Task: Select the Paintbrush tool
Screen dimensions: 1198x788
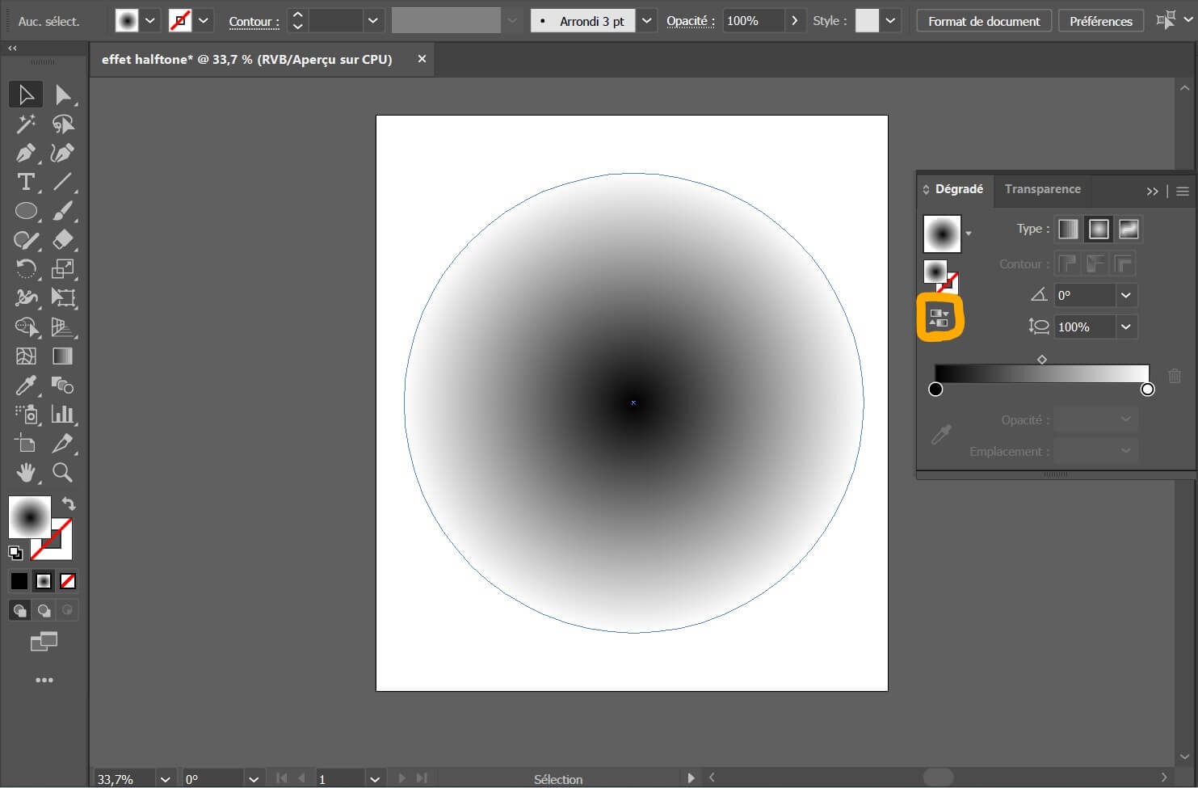Action: point(63,211)
